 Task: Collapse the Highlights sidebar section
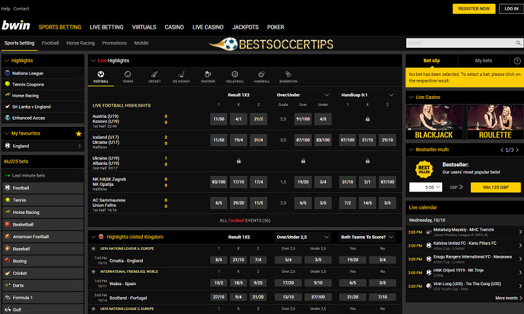pos(7,61)
